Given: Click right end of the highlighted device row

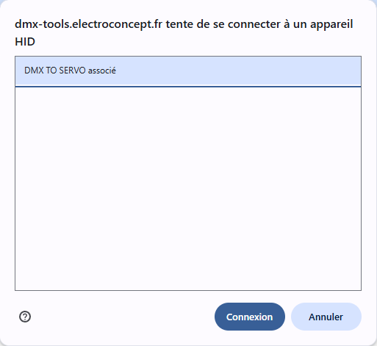Looking at the screenshot, I should pyautogui.click(x=343, y=71).
